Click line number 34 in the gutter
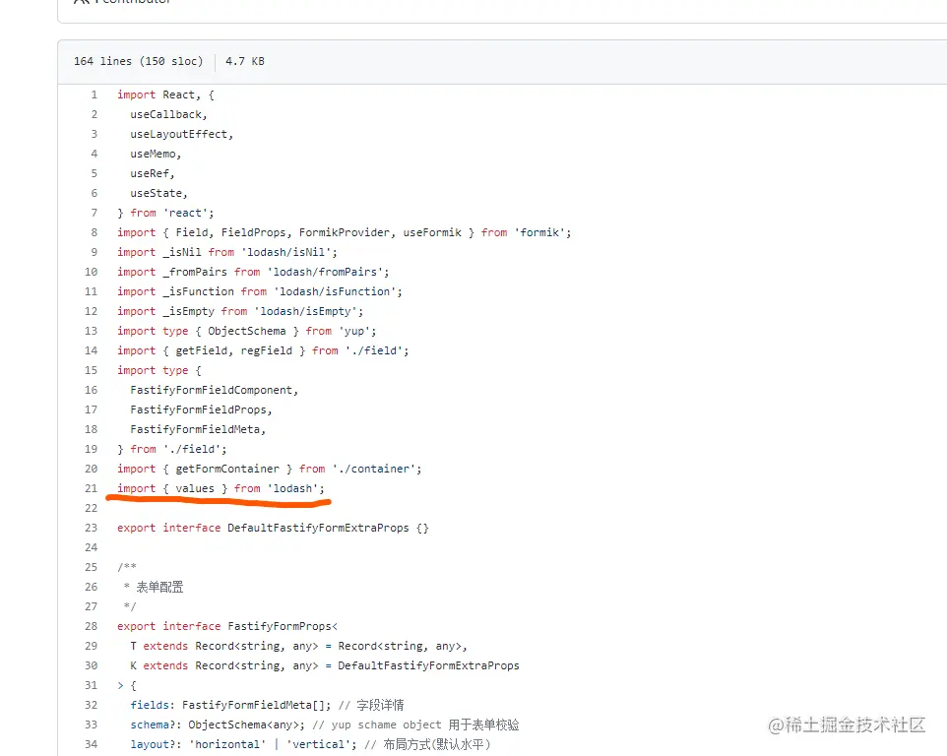Screen dimensions: 947x756 click(x=91, y=744)
